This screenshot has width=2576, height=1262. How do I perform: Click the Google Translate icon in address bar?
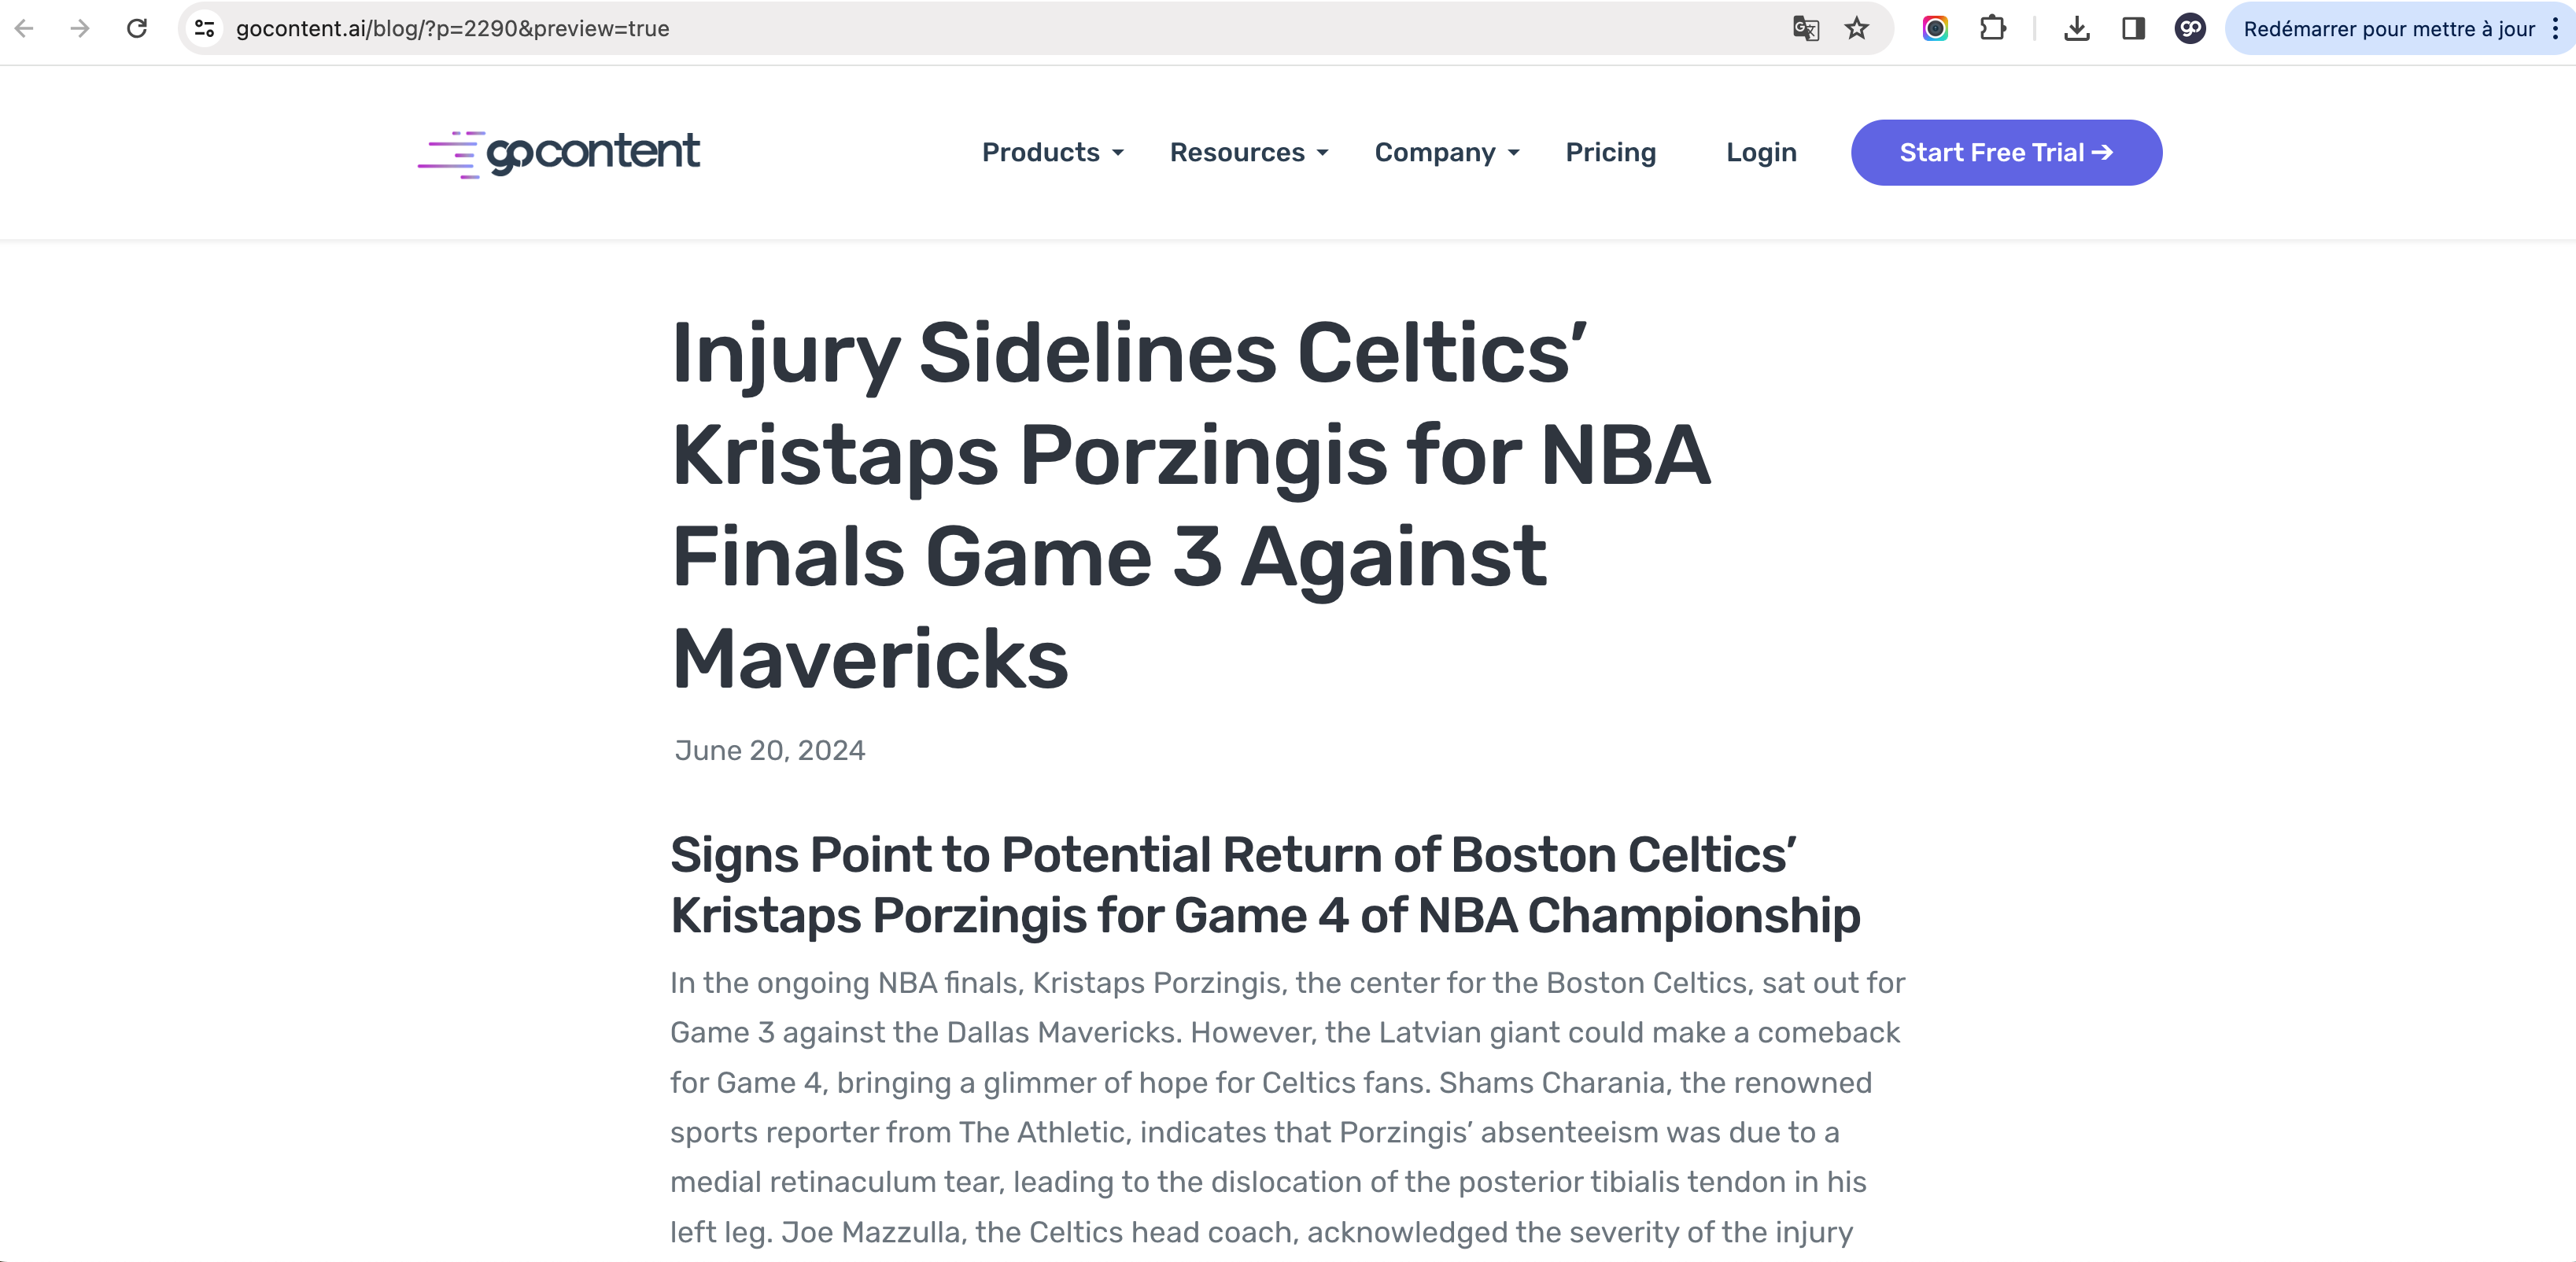[x=1805, y=28]
